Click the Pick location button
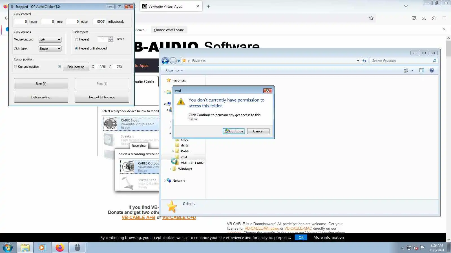The height and width of the screenshot is (253, 451). 76,67
